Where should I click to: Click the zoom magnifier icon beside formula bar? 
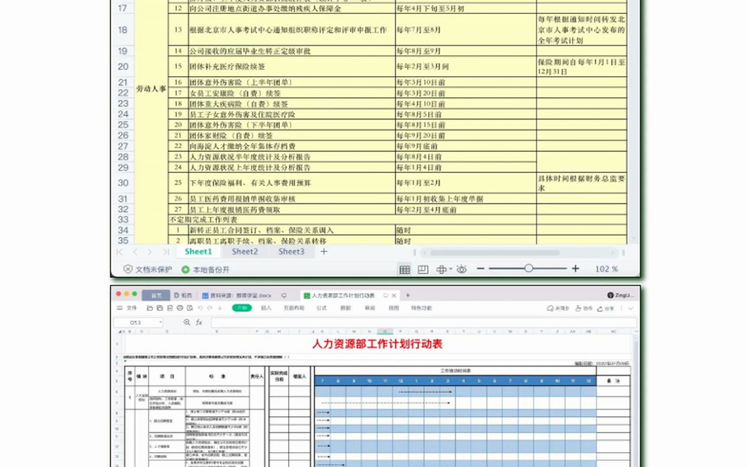click(187, 323)
